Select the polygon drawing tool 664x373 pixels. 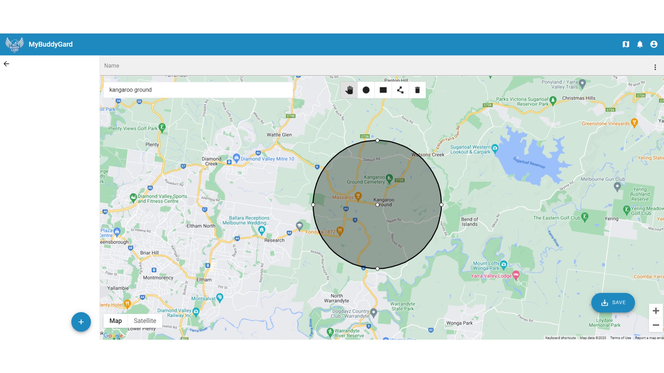pos(400,90)
